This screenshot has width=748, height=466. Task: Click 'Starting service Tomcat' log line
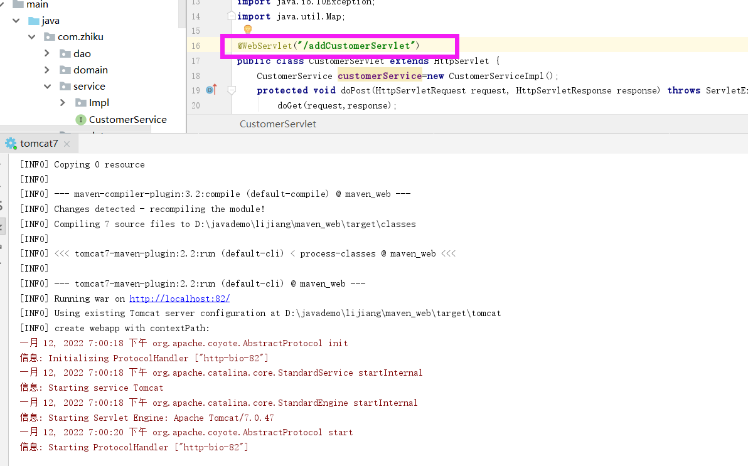(92, 388)
